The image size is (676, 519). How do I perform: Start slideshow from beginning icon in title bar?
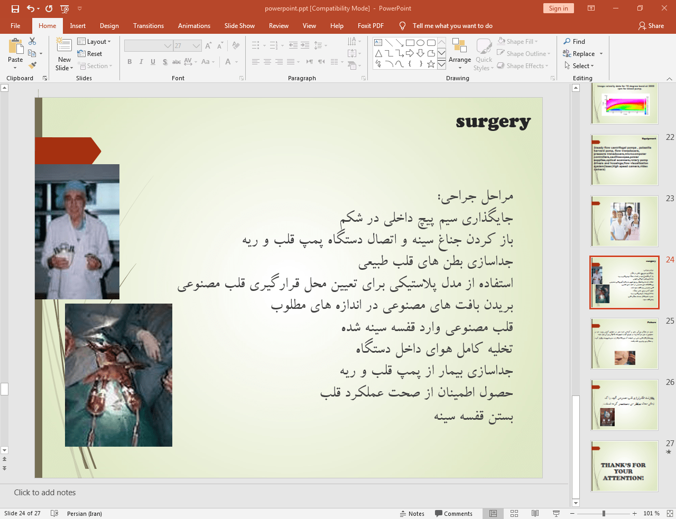[64, 8]
